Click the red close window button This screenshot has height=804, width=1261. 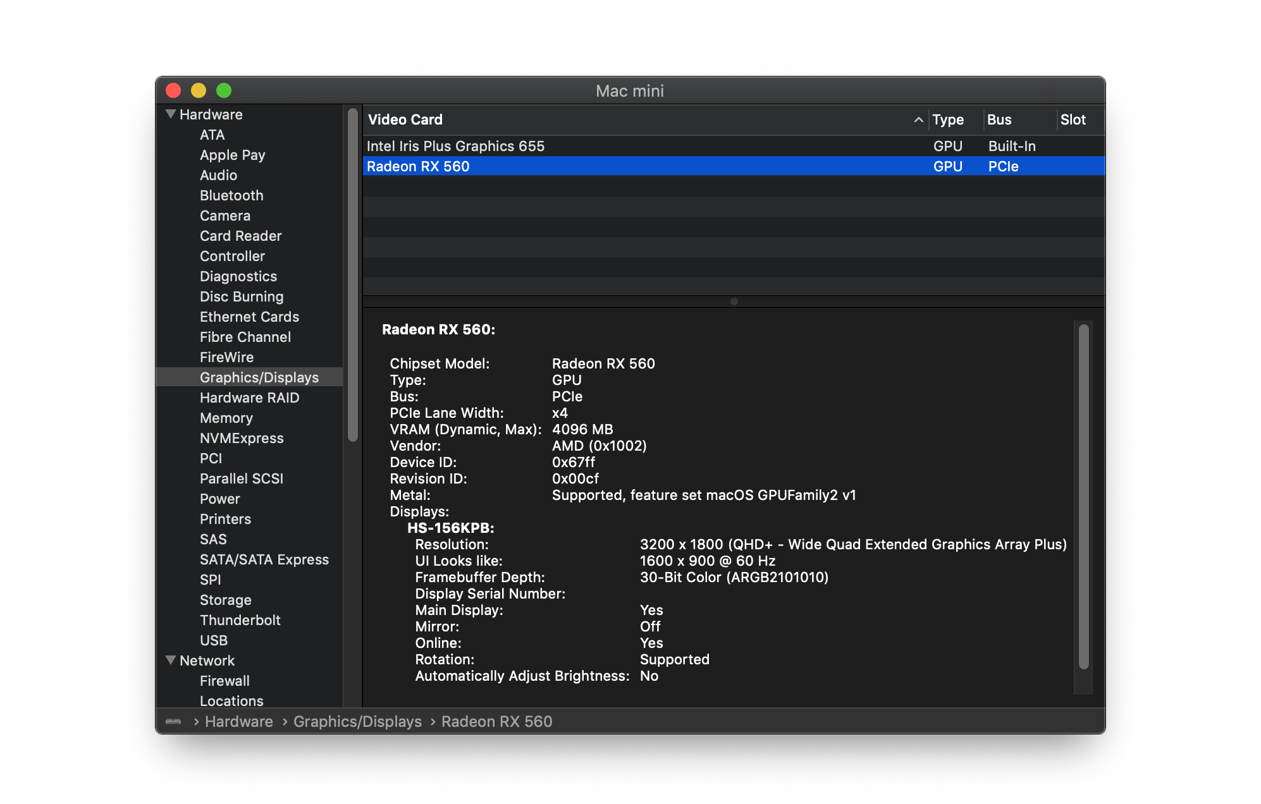pyautogui.click(x=173, y=90)
